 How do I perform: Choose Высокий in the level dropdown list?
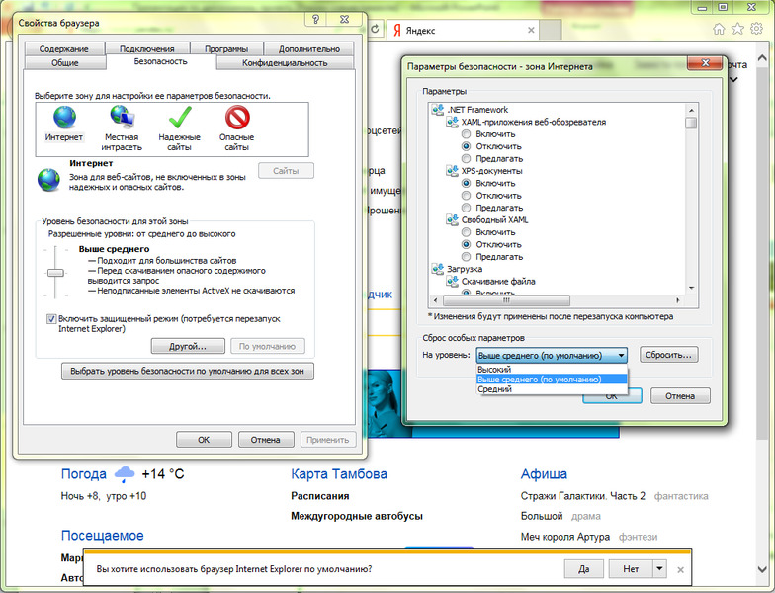click(552, 370)
